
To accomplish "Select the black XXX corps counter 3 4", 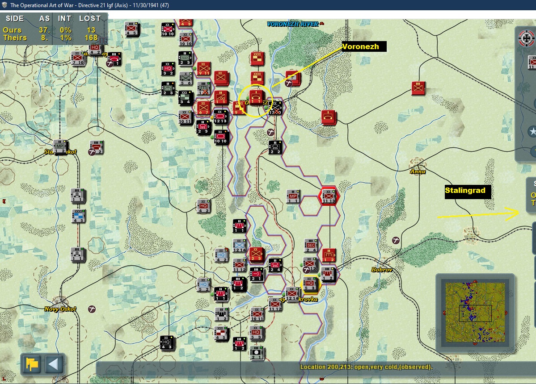I will pyautogui.click(x=185, y=98).
